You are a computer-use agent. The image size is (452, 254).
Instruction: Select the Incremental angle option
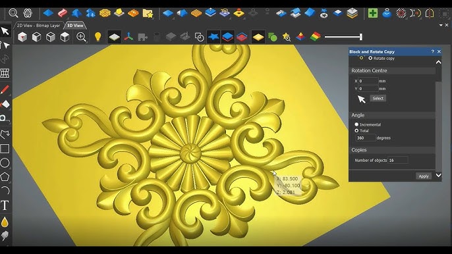(356, 124)
